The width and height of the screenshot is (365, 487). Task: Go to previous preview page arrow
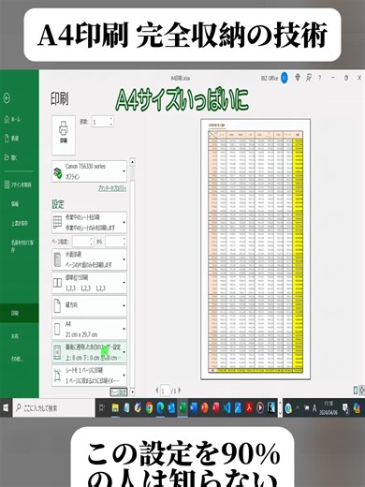coord(157,390)
